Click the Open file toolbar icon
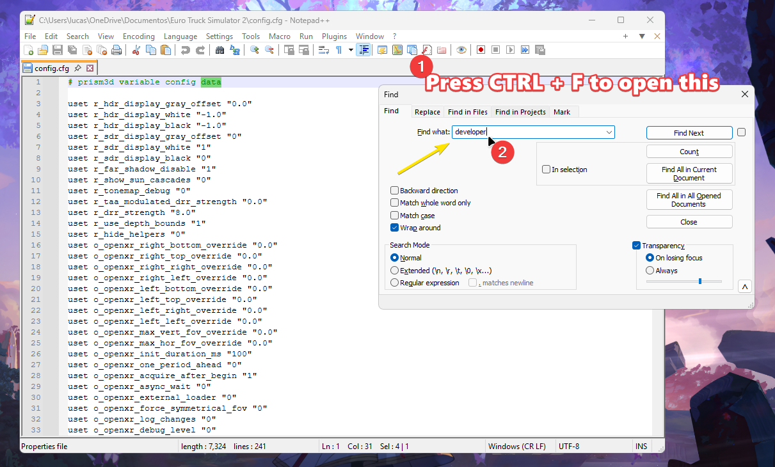The height and width of the screenshot is (467, 775). point(42,50)
